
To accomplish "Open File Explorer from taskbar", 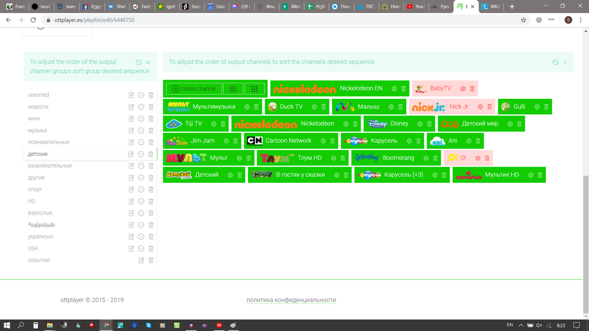I will pos(49,325).
